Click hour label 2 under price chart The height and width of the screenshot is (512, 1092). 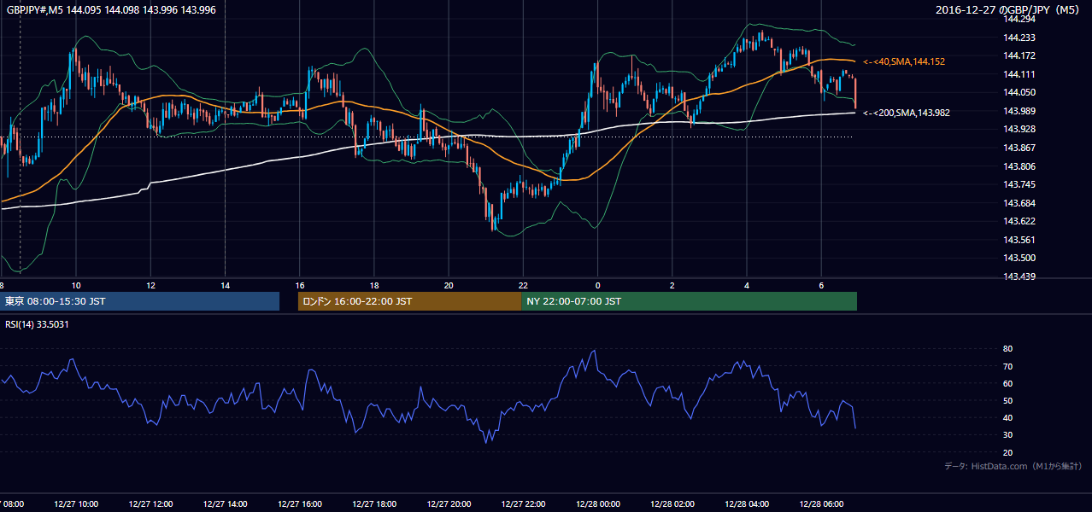click(672, 285)
